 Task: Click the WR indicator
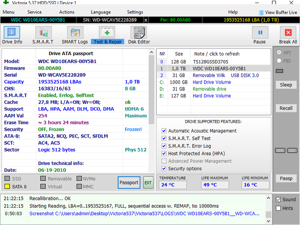280,151
